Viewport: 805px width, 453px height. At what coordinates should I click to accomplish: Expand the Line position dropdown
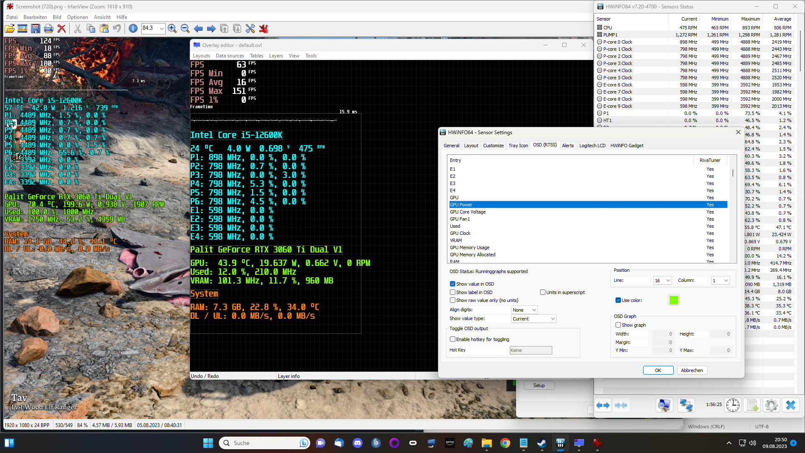pyautogui.click(x=662, y=281)
